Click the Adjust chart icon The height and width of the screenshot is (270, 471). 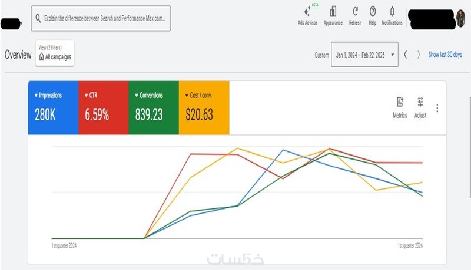(x=420, y=102)
